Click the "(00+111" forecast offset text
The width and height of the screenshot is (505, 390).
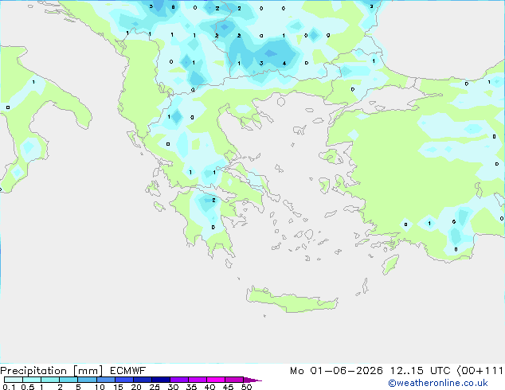pos(480,371)
